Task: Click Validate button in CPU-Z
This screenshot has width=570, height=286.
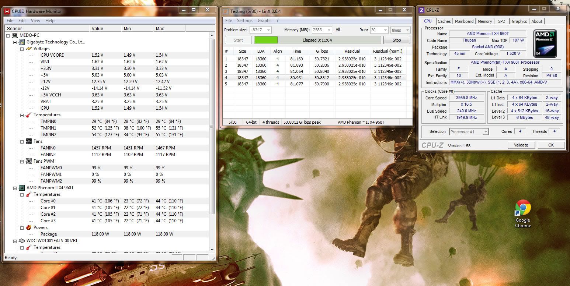Action: [x=521, y=145]
